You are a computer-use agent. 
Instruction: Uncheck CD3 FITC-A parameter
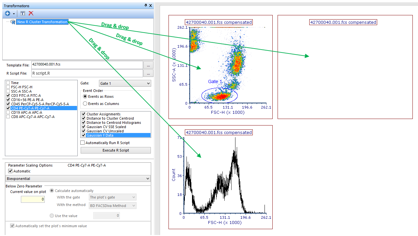coord(8,96)
